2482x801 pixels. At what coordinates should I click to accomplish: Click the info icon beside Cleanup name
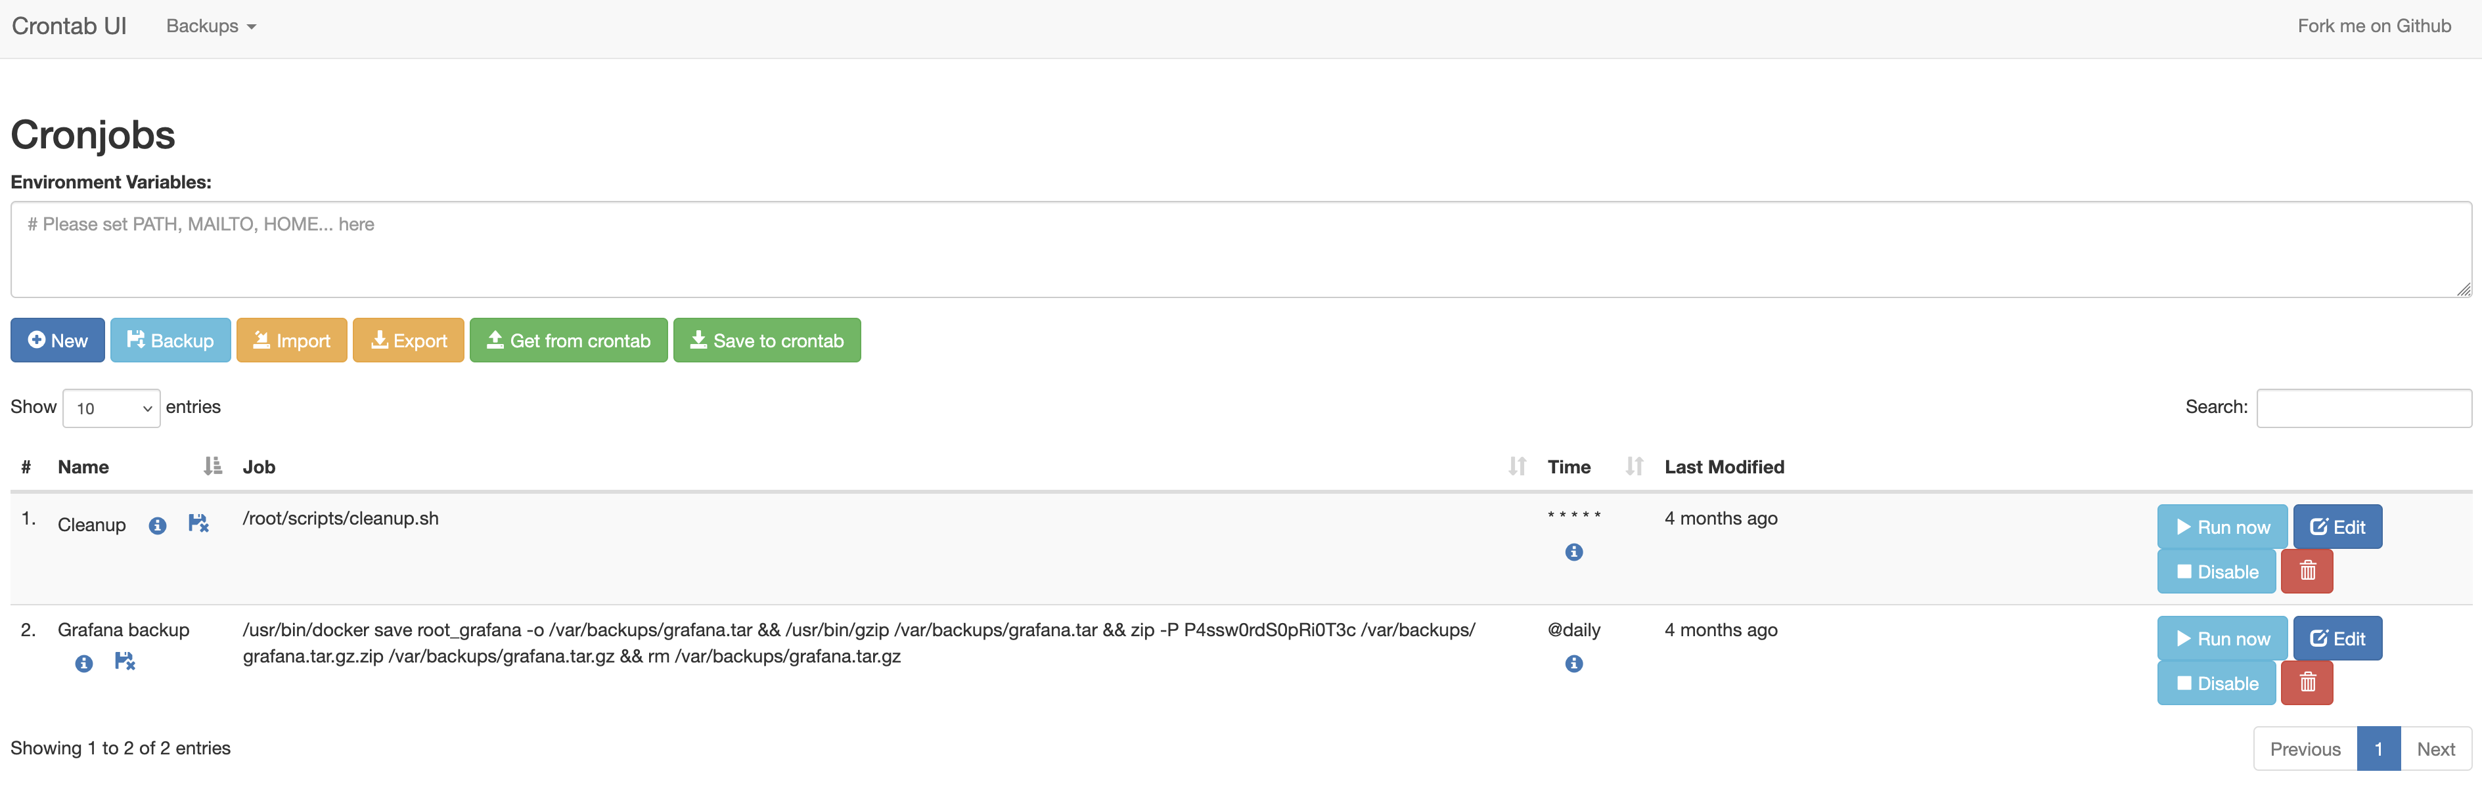[157, 526]
